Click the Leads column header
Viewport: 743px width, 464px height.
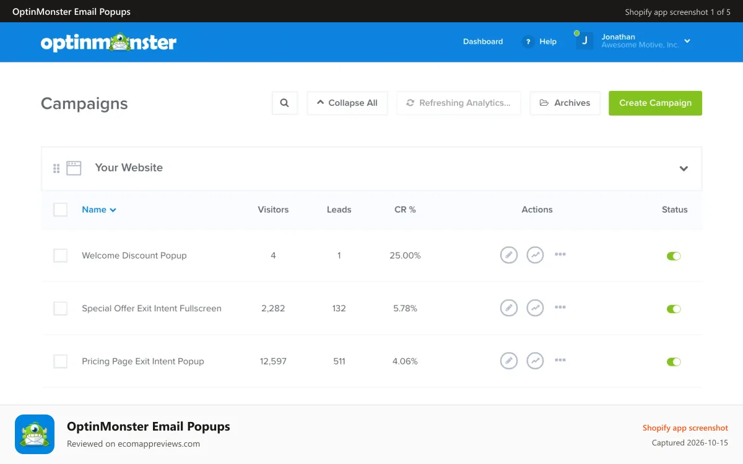click(339, 210)
